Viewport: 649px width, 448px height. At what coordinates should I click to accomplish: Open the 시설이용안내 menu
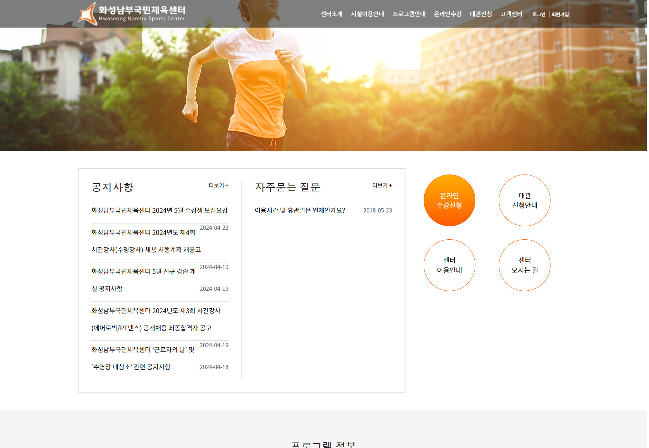coord(367,14)
